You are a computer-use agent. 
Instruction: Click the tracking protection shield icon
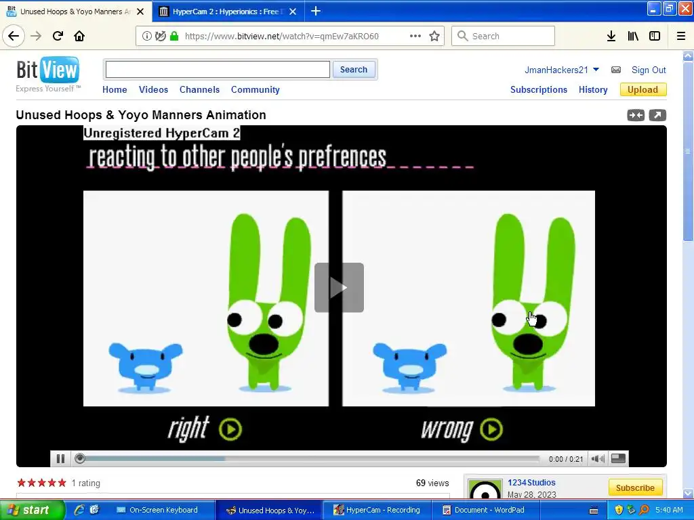(161, 37)
